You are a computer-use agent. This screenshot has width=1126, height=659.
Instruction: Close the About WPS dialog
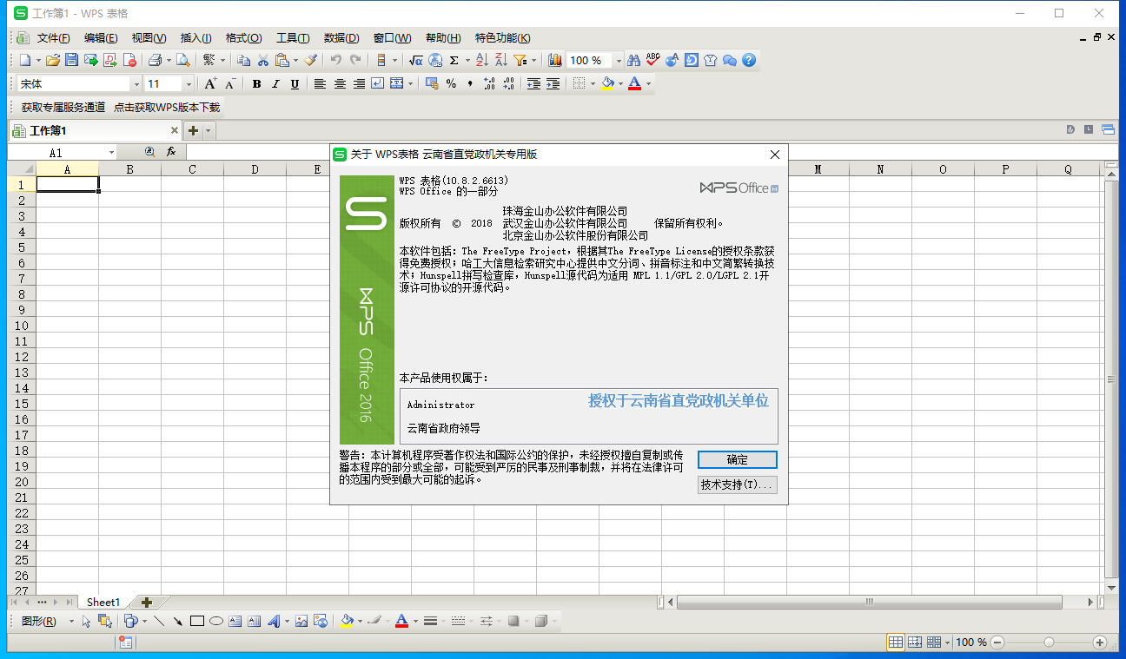pyautogui.click(x=776, y=155)
